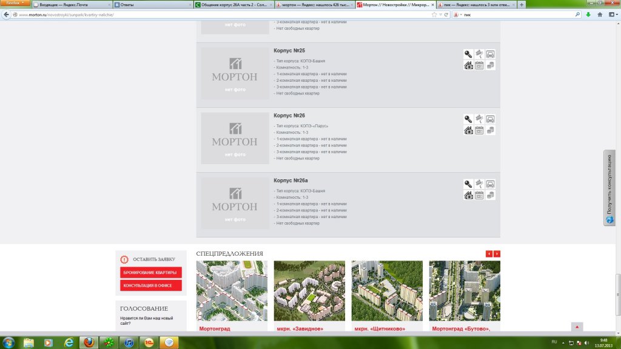Open the downloads arrow in the browser toolbar
621x349 pixels.
[x=588, y=15]
